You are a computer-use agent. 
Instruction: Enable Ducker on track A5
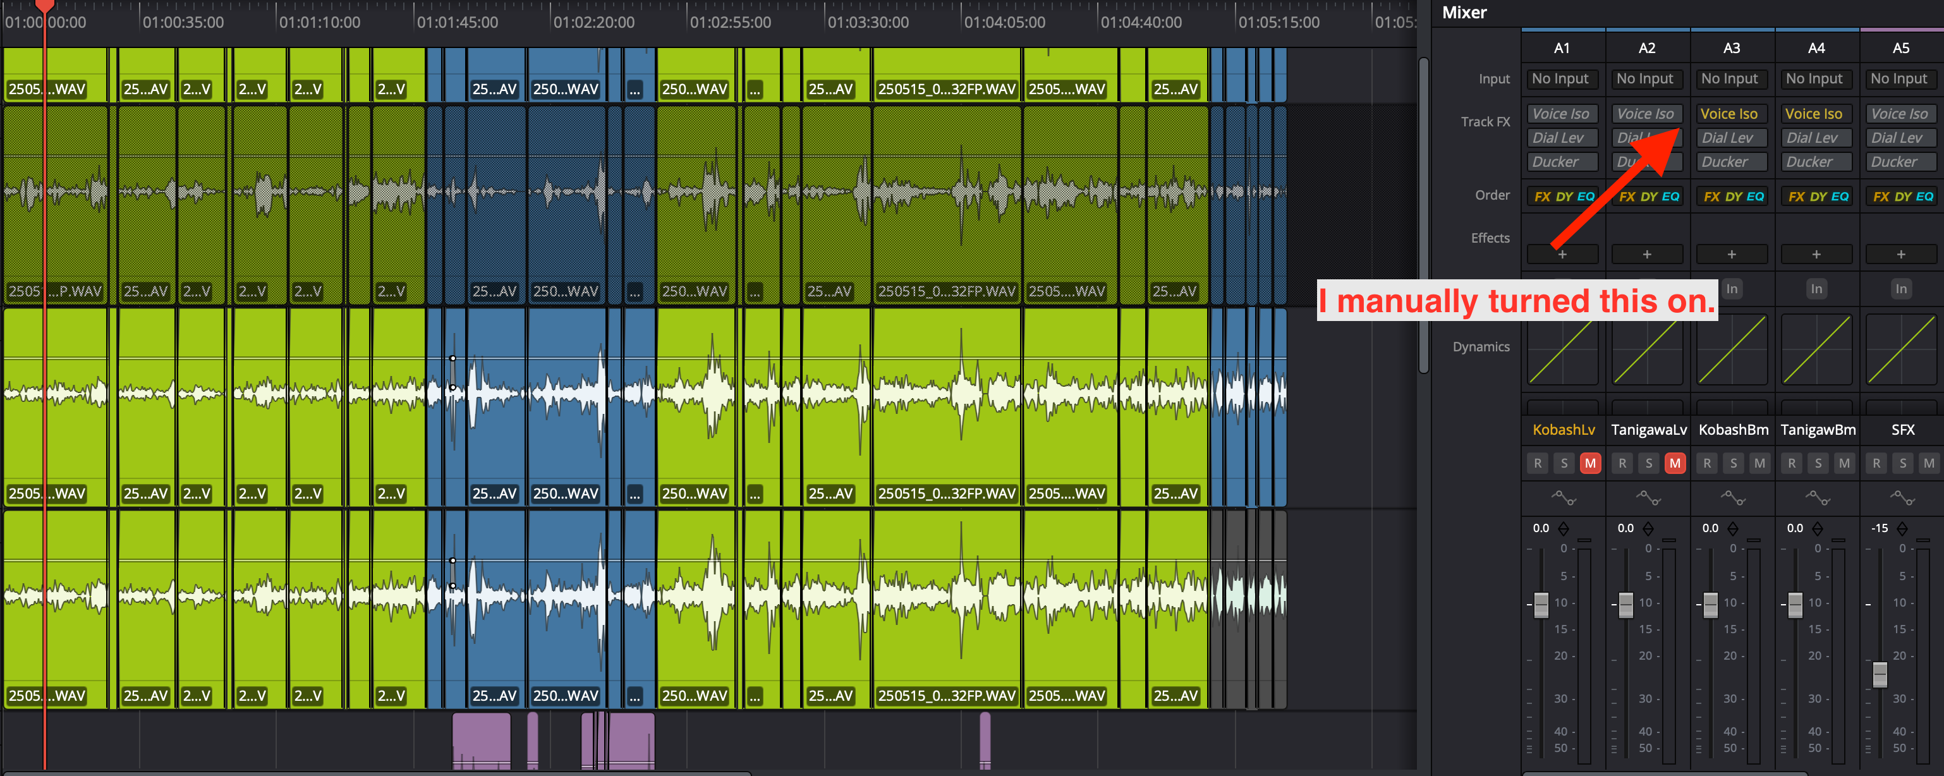(x=1901, y=162)
